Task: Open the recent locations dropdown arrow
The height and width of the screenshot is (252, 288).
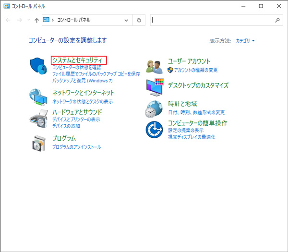Action: pos(29,20)
